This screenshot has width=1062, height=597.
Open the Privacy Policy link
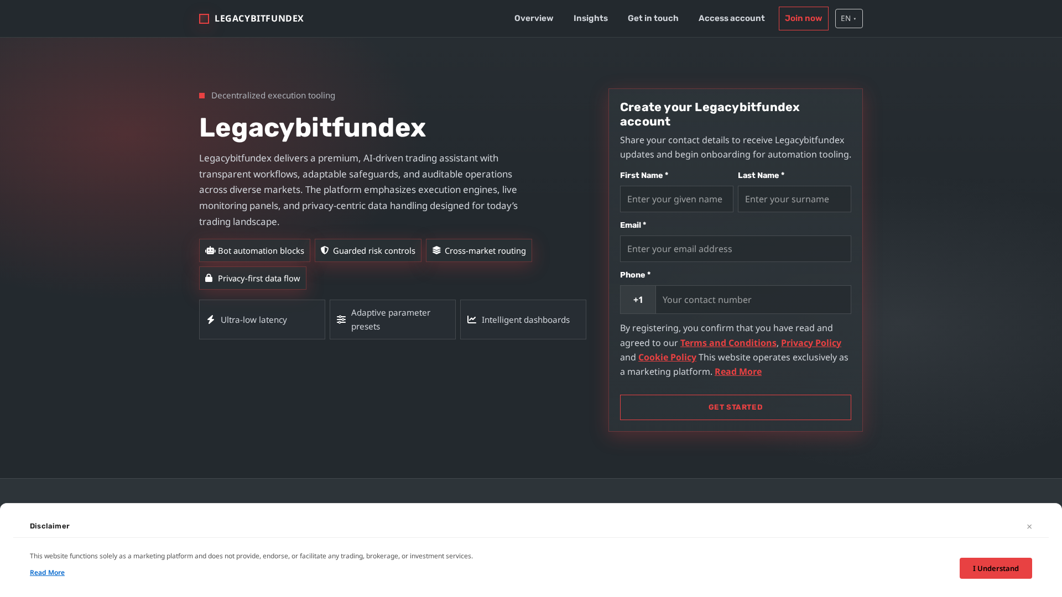[811, 343]
